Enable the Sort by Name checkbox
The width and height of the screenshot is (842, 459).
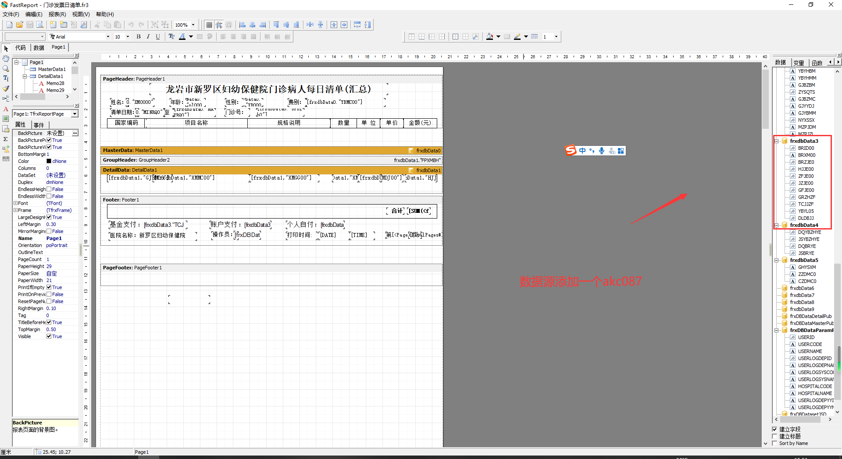(x=775, y=443)
